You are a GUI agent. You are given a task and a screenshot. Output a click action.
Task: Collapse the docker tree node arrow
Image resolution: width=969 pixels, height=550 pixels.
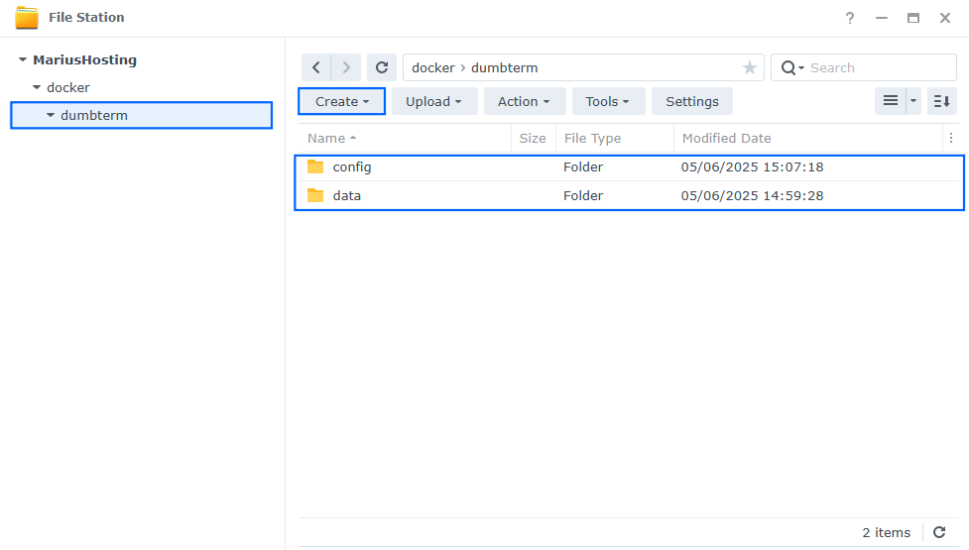[37, 87]
